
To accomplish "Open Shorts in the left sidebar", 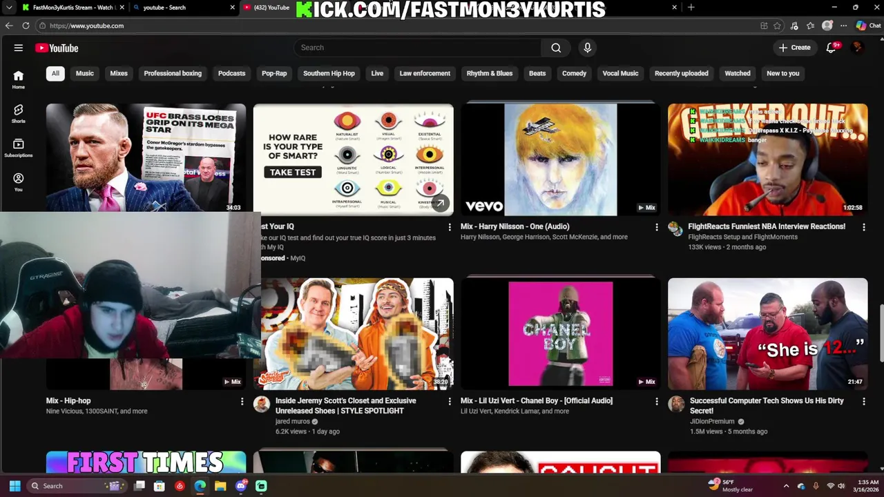I will click(19, 114).
